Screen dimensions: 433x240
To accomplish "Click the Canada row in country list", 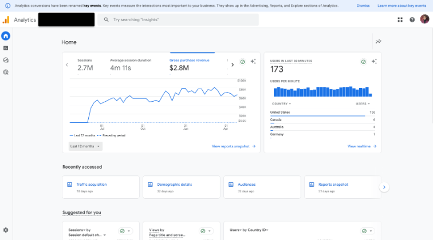I will coord(322,120).
